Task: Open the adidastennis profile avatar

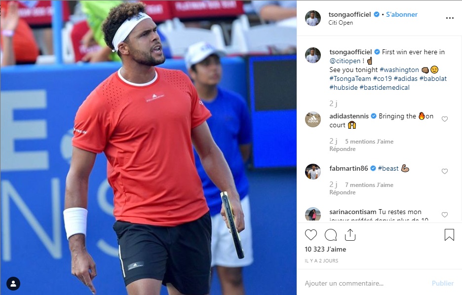Action: pyautogui.click(x=312, y=119)
